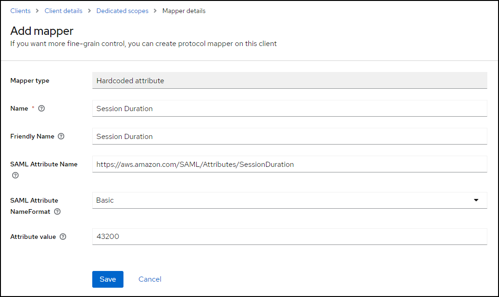
Task: Click the Attribute value field containing 43200
Action: (289, 237)
